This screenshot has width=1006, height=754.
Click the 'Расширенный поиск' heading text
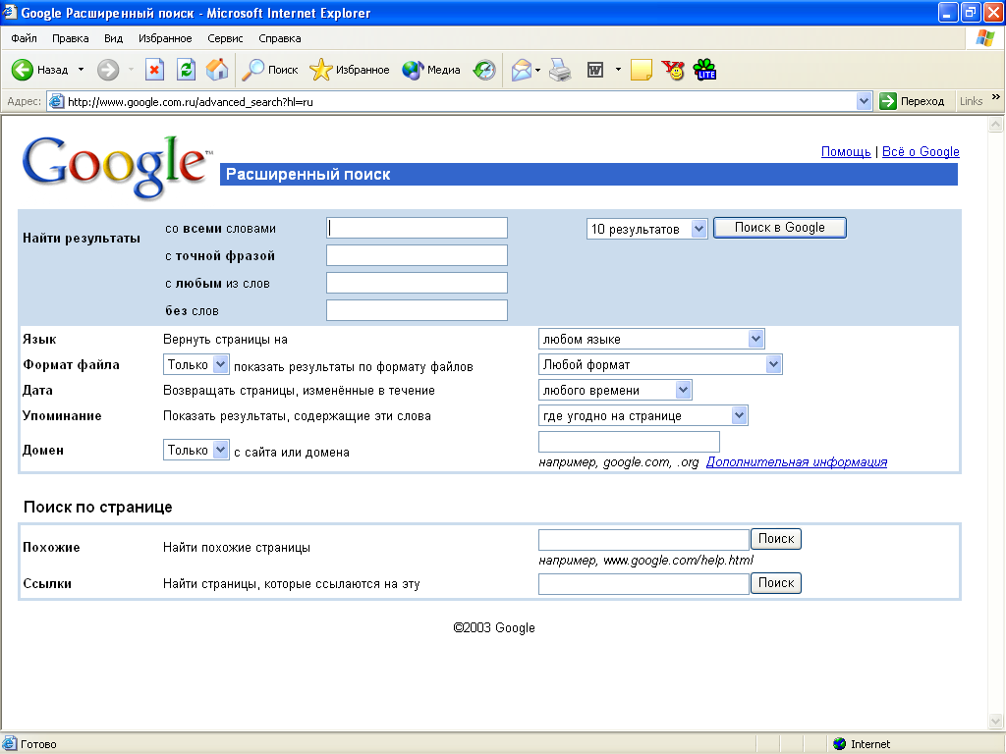pyautogui.click(x=307, y=175)
